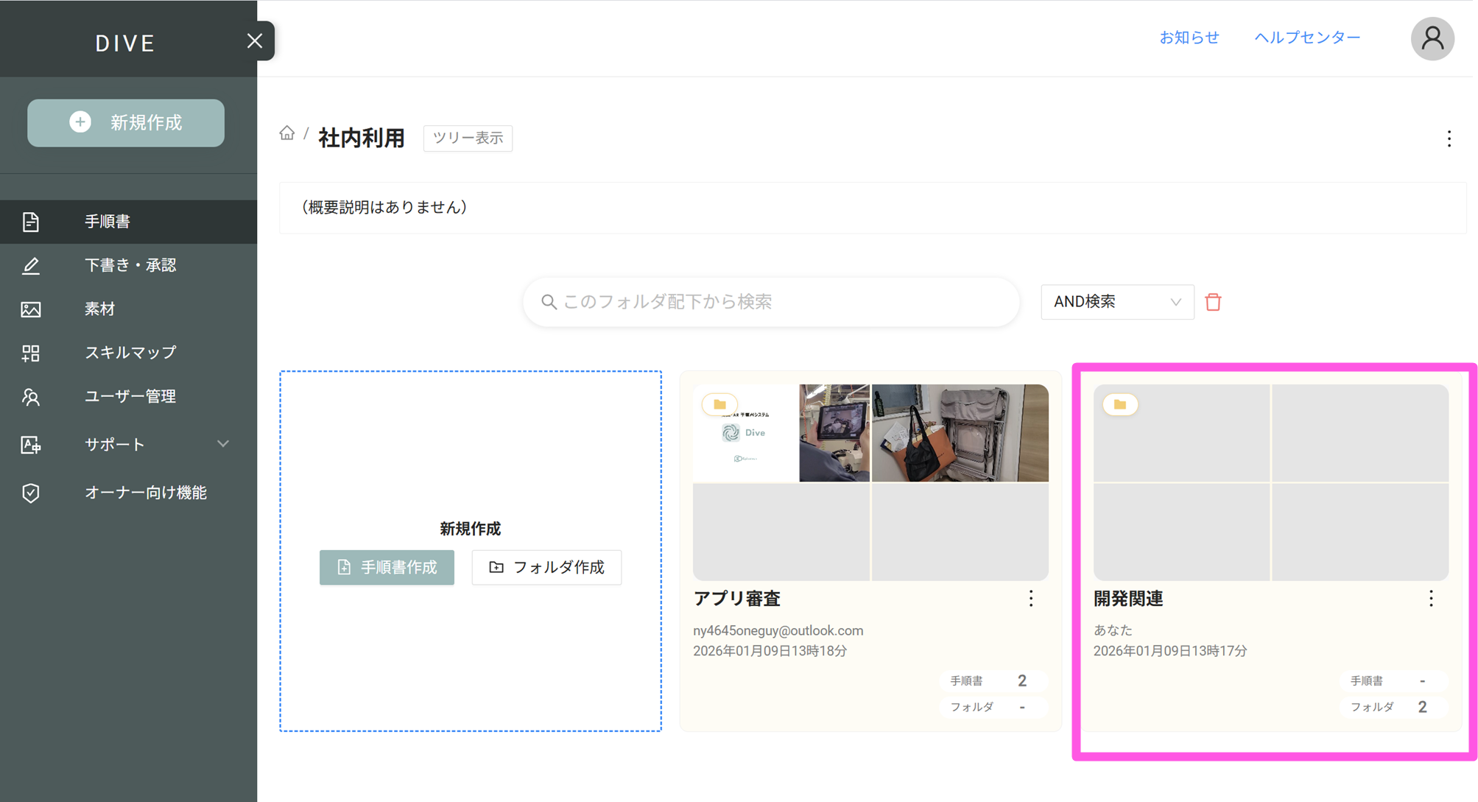This screenshot has width=1478, height=802.
Task: Open the アプリ審査 folder thumbnail
Action: pyautogui.click(x=870, y=482)
